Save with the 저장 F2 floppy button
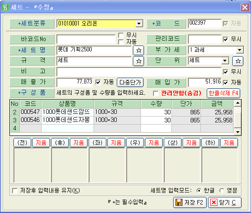The image size is (251, 213). point(190,202)
